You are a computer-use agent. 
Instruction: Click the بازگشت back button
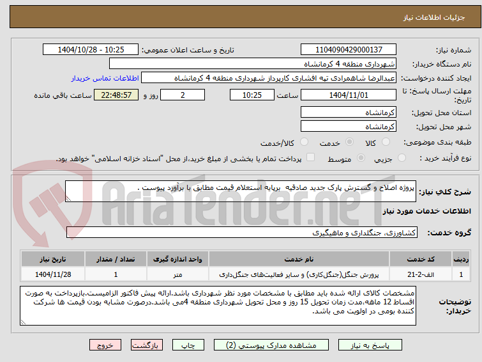[x=147, y=345]
